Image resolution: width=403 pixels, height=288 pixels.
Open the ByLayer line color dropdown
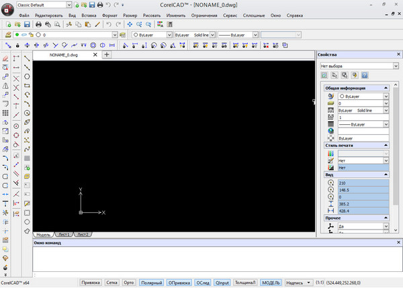[168, 34]
